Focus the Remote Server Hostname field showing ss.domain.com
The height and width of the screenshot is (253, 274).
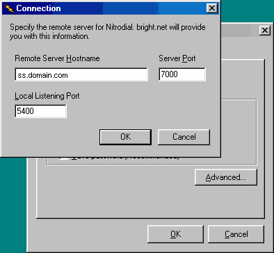click(x=81, y=74)
